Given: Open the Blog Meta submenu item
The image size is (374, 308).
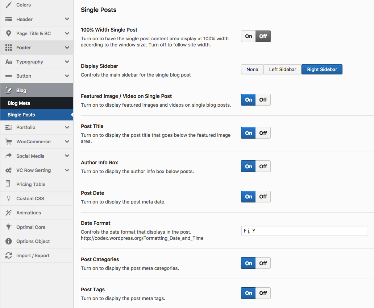Looking at the screenshot, I should point(19,103).
